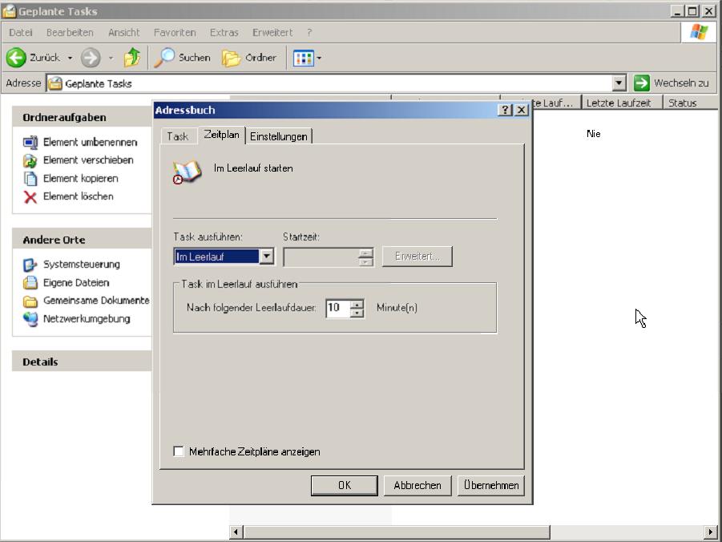Click the Element löschen red X icon
Viewport: 722px width, 542px height.
[x=30, y=196]
